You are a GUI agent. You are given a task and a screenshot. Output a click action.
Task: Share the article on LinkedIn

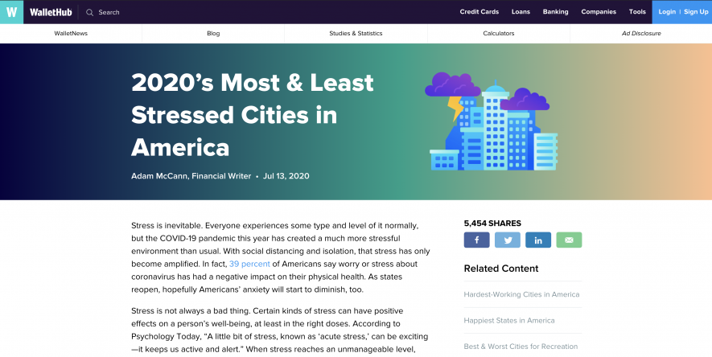coord(538,240)
